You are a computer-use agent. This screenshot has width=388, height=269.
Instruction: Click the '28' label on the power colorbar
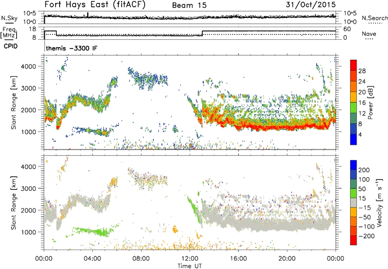click(362, 71)
